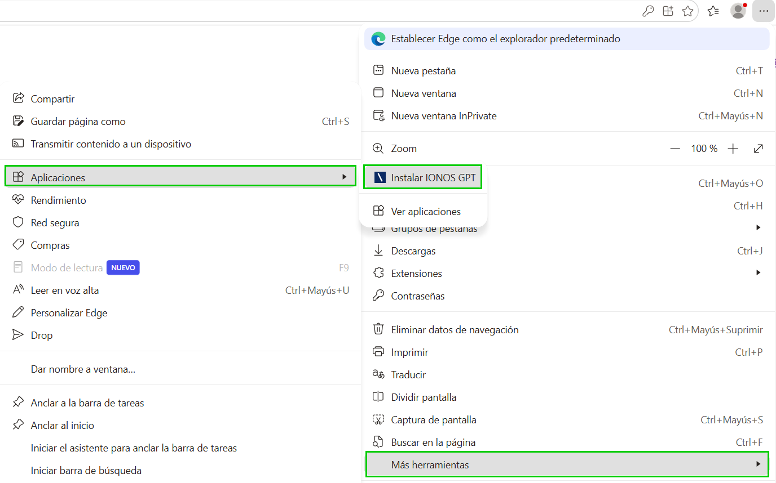Open Nueva pestaña
The image size is (776, 483).
(x=567, y=71)
